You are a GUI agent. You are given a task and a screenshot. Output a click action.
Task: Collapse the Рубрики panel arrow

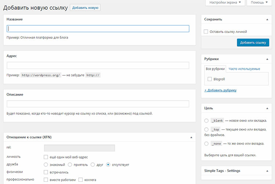point(267,59)
